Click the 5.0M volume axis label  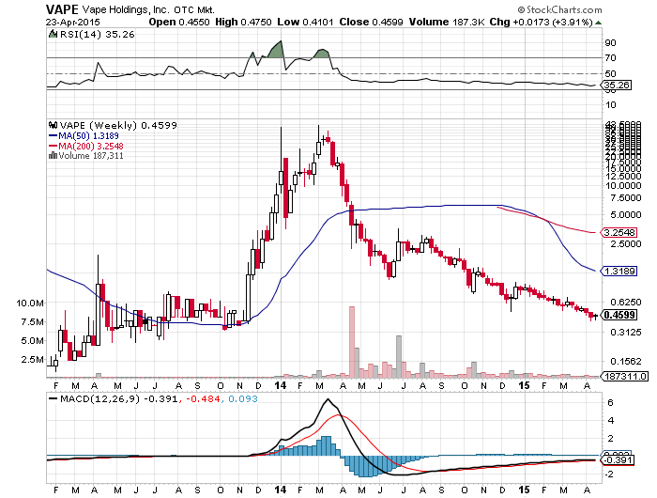click(x=33, y=341)
